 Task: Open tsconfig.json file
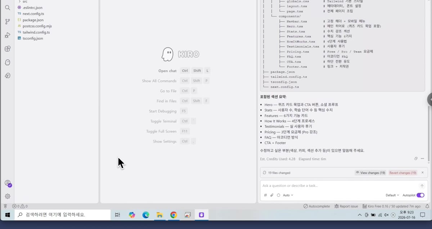click(33, 38)
